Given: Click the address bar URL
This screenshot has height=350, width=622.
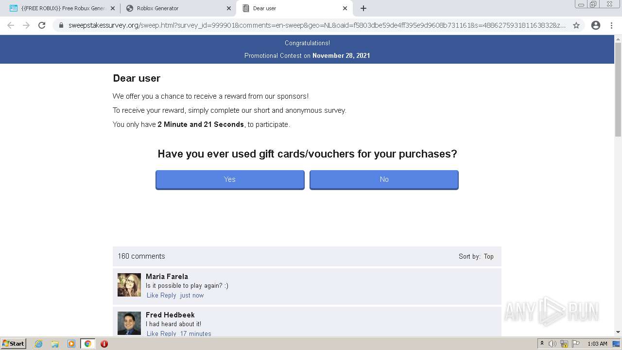Looking at the screenshot, I should coord(317,25).
